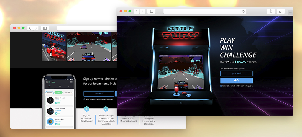Select the ITEMS toggle in phone app

coord(58,92)
